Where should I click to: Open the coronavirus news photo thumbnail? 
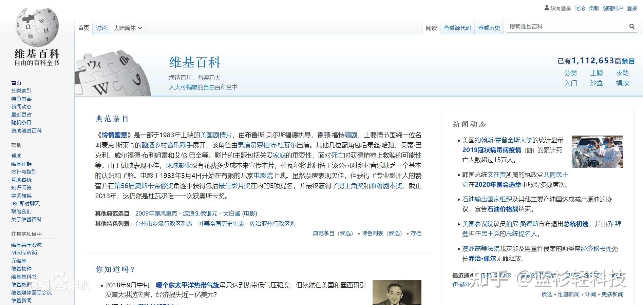597,151
